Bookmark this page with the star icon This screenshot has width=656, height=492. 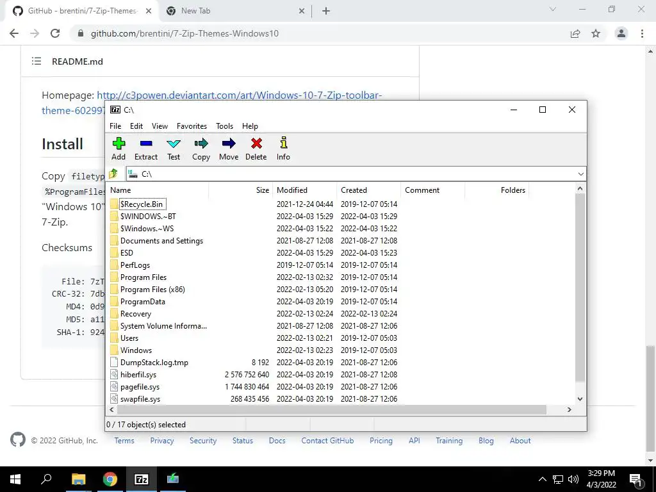coord(596,33)
